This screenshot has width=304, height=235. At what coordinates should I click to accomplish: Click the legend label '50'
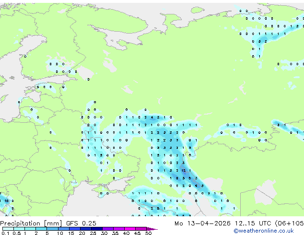tap(149, 233)
